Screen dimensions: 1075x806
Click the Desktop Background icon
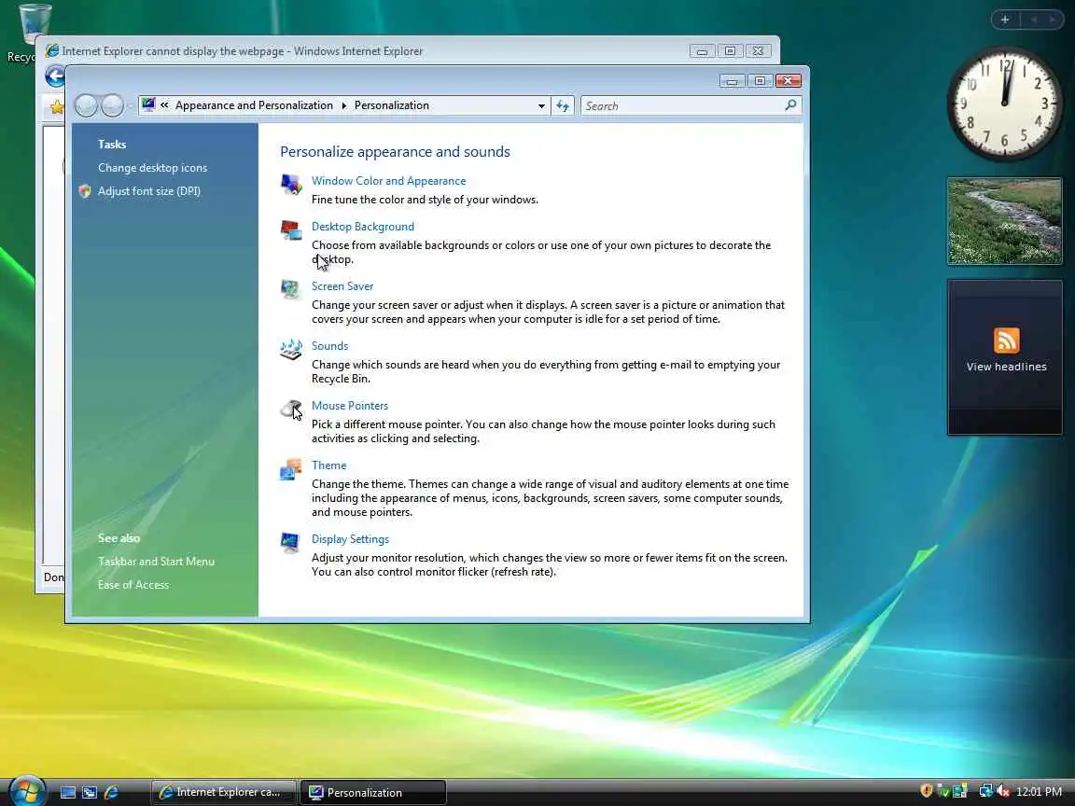pos(291,230)
